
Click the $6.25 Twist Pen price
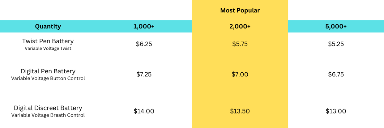[x=144, y=44]
